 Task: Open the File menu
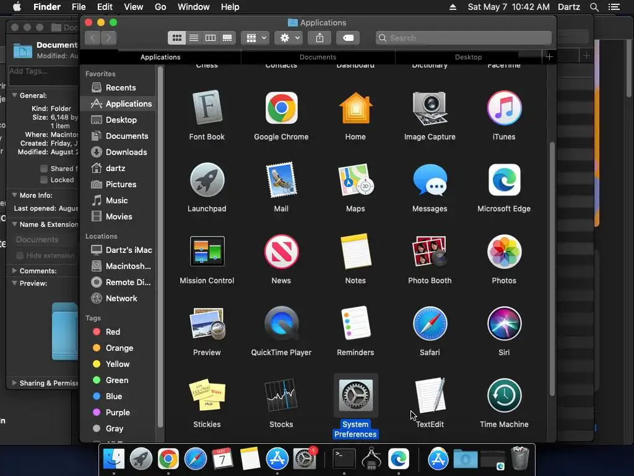(79, 7)
